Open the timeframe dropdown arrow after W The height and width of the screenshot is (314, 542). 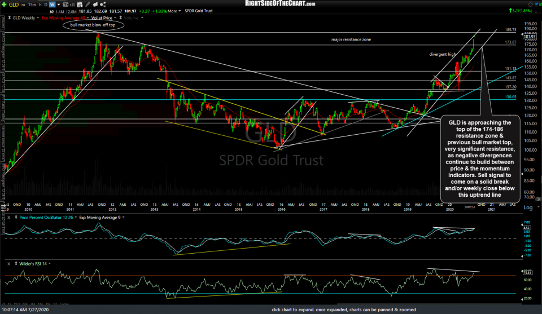[59, 5]
